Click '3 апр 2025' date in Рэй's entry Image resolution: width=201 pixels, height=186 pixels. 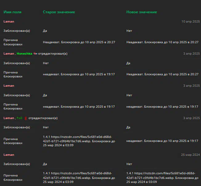pos(191,118)
